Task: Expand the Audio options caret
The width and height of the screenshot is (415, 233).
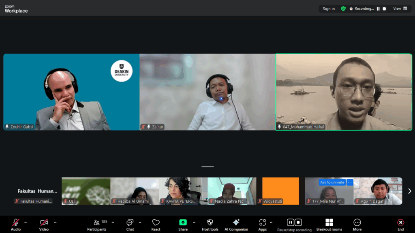Action: [26, 222]
